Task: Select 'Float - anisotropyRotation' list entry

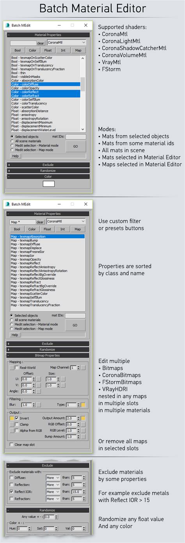Action: (45, 119)
